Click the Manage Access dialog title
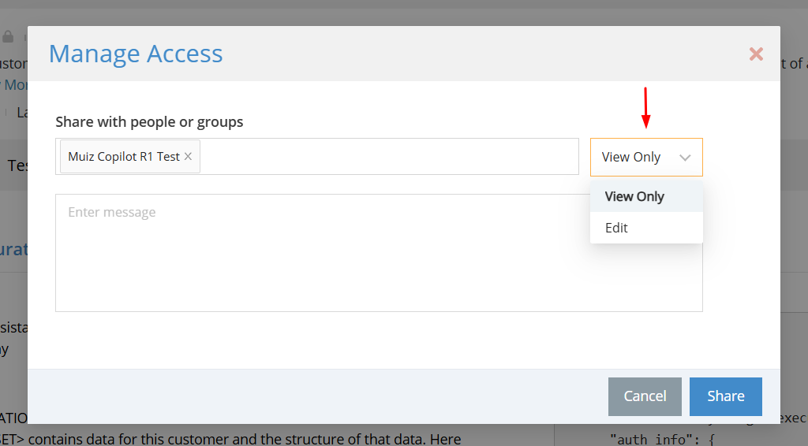808x446 pixels. [136, 54]
